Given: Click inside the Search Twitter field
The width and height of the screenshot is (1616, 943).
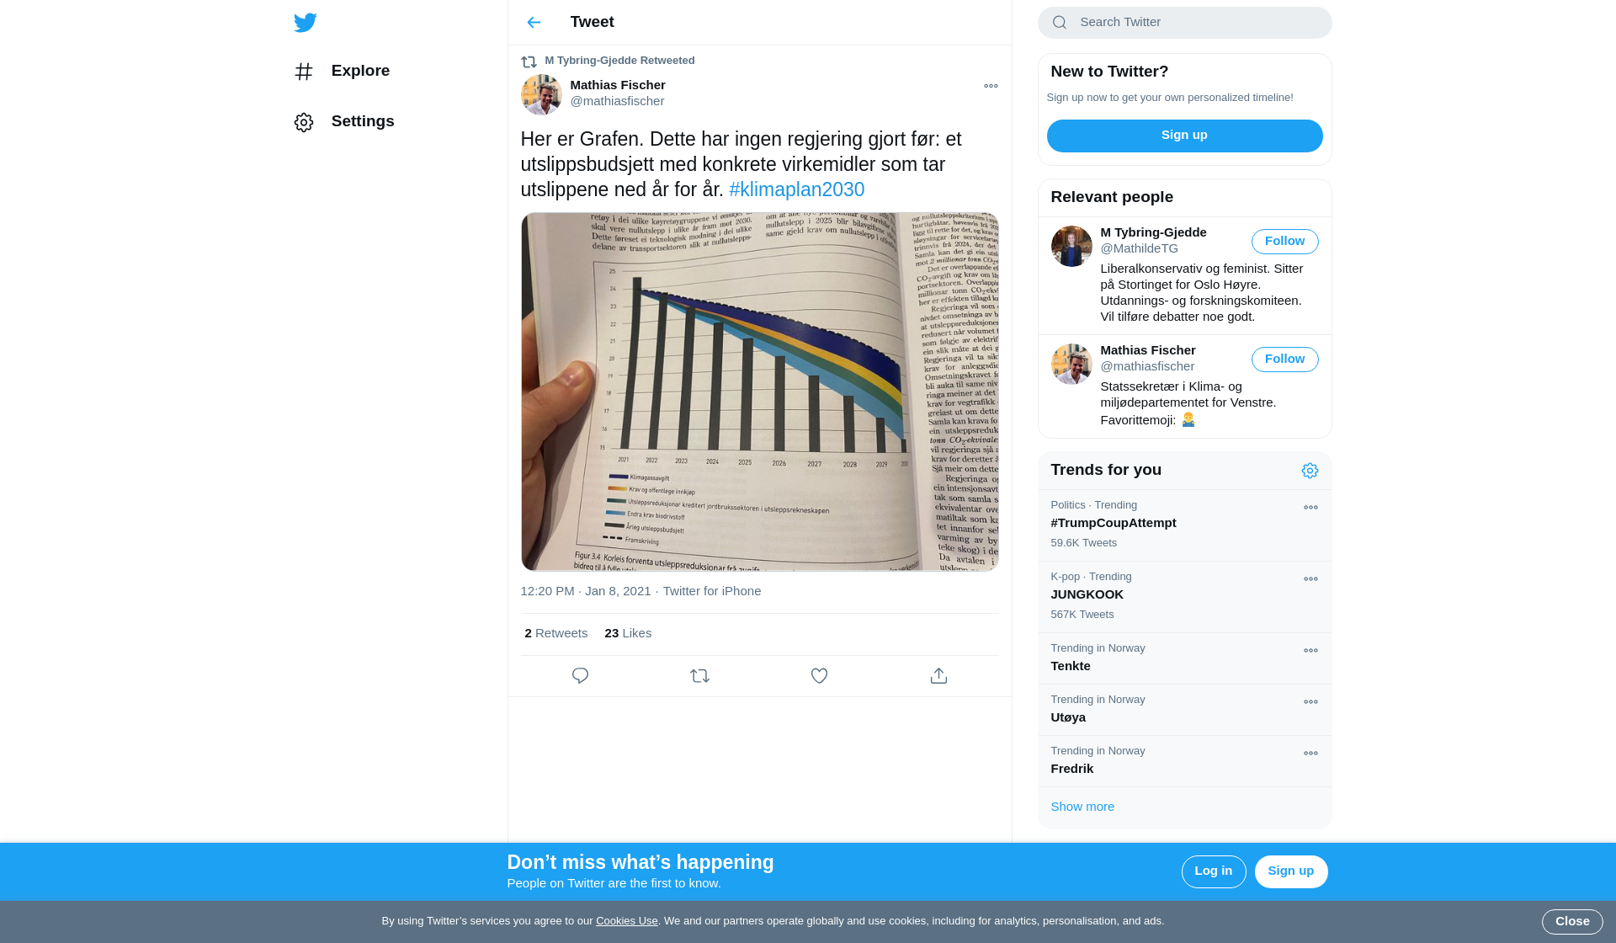Looking at the screenshot, I should point(1184,23).
